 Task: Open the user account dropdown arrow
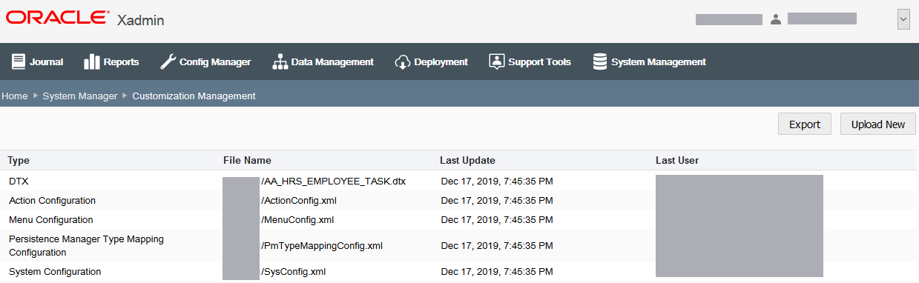[x=903, y=20]
